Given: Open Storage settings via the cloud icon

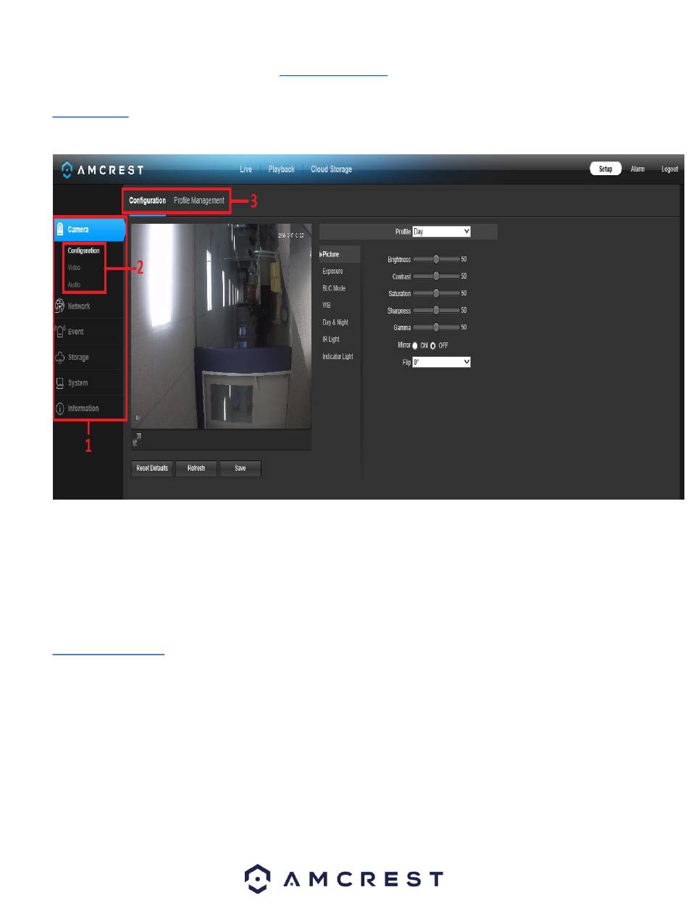Looking at the screenshot, I should click(60, 357).
